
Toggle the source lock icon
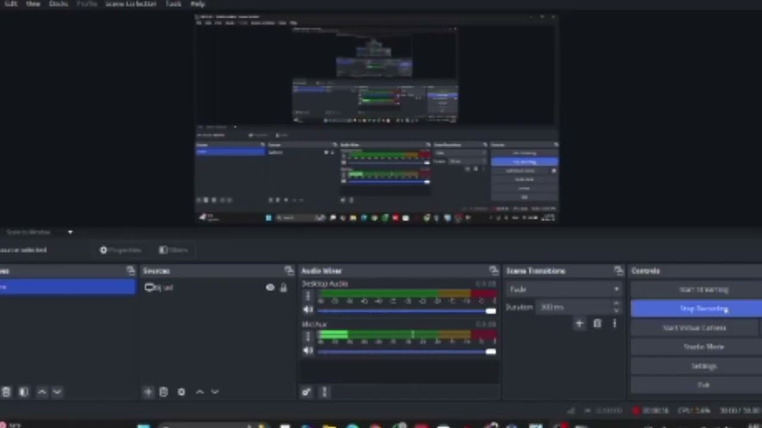[x=283, y=288]
